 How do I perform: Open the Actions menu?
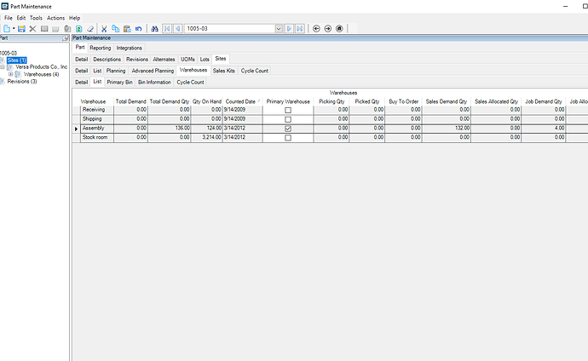tap(55, 17)
